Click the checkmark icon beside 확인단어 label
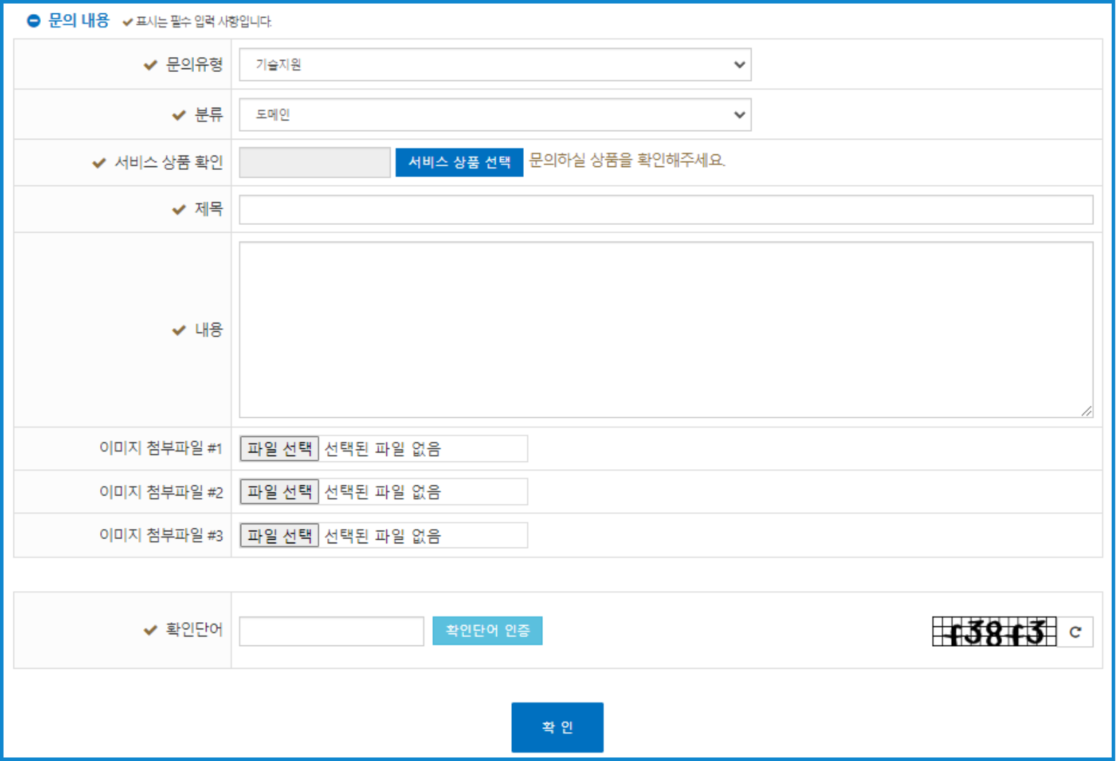The width and height of the screenshot is (1116, 761). (150, 631)
